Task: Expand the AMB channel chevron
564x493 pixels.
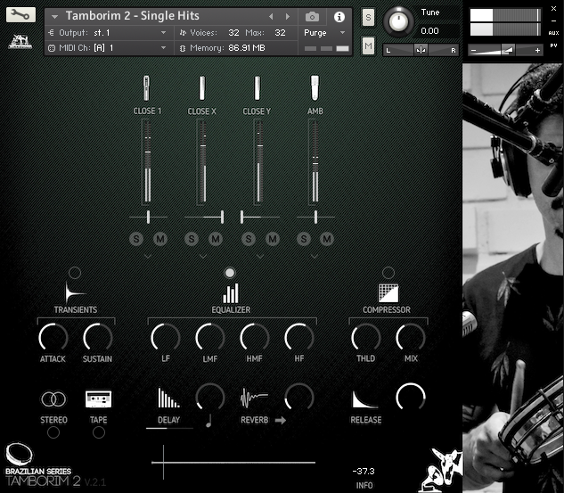Action: [314, 257]
